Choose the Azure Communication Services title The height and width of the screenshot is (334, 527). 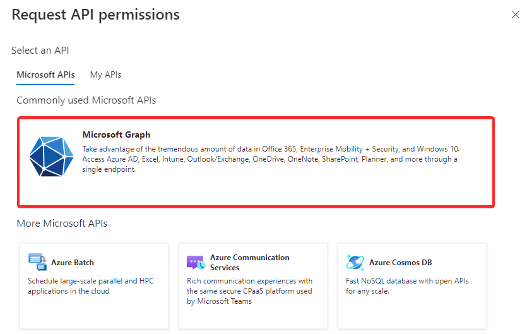coord(250,263)
